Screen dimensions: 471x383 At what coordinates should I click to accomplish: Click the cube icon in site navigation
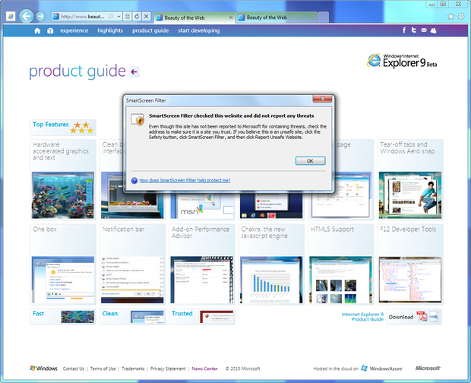click(x=50, y=30)
